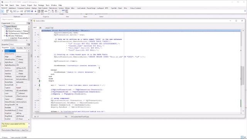247x139 pixels.
Task: Click the inspector tabs scroll-left arrow
Action: [x=27, y=47]
